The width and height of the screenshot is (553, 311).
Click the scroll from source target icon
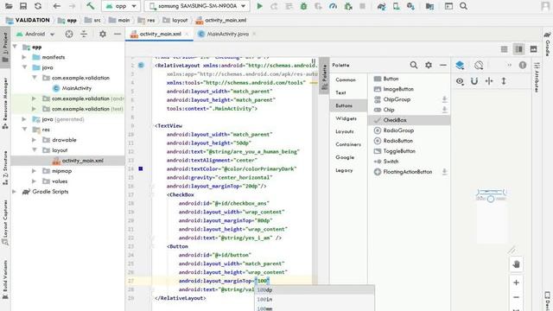[69, 34]
